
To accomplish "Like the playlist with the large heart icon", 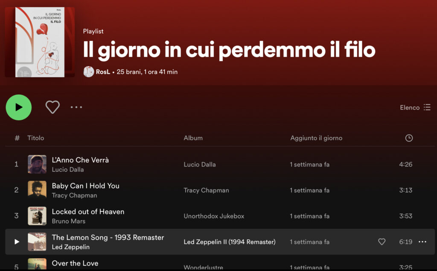I will (52, 107).
